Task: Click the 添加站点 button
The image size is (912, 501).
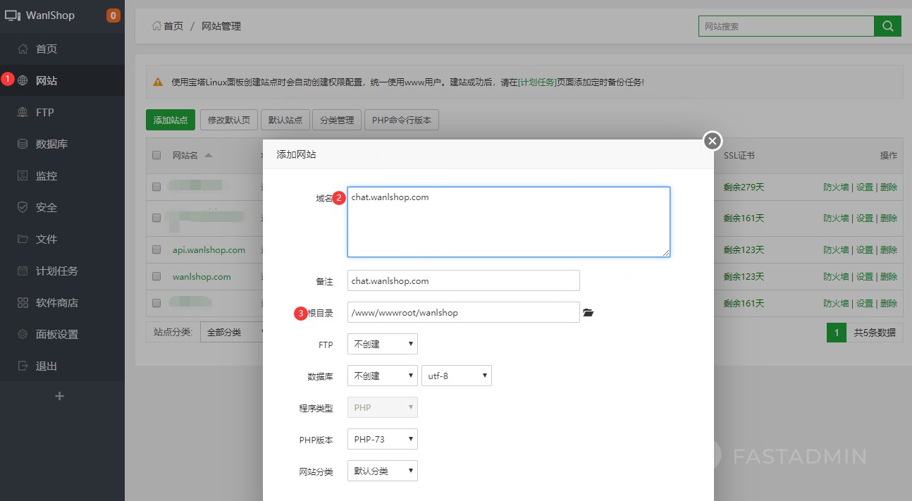Action: [171, 120]
